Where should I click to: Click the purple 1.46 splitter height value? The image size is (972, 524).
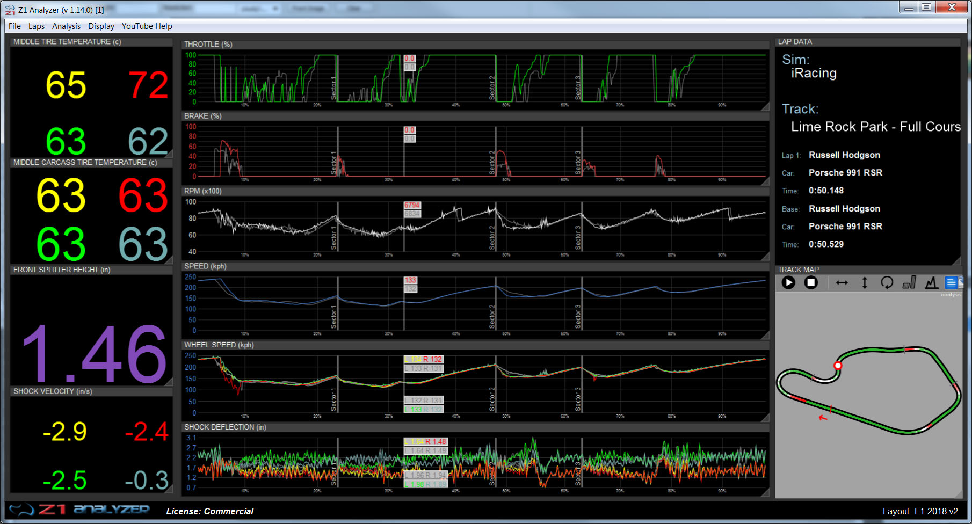[x=94, y=354]
